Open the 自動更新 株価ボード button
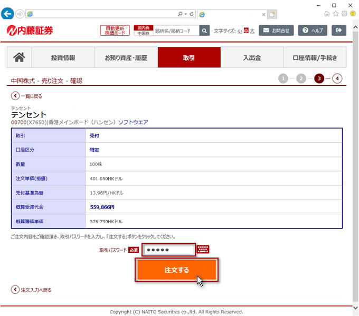The image size is (359, 316). tap(115, 31)
